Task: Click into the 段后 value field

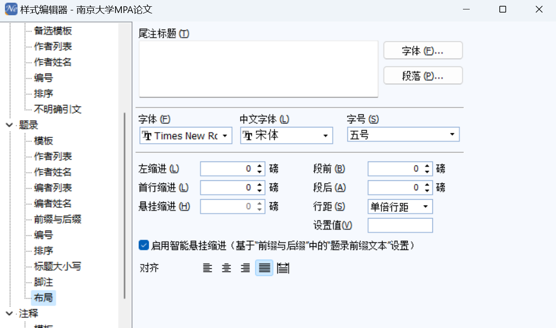Action: coord(395,188)
